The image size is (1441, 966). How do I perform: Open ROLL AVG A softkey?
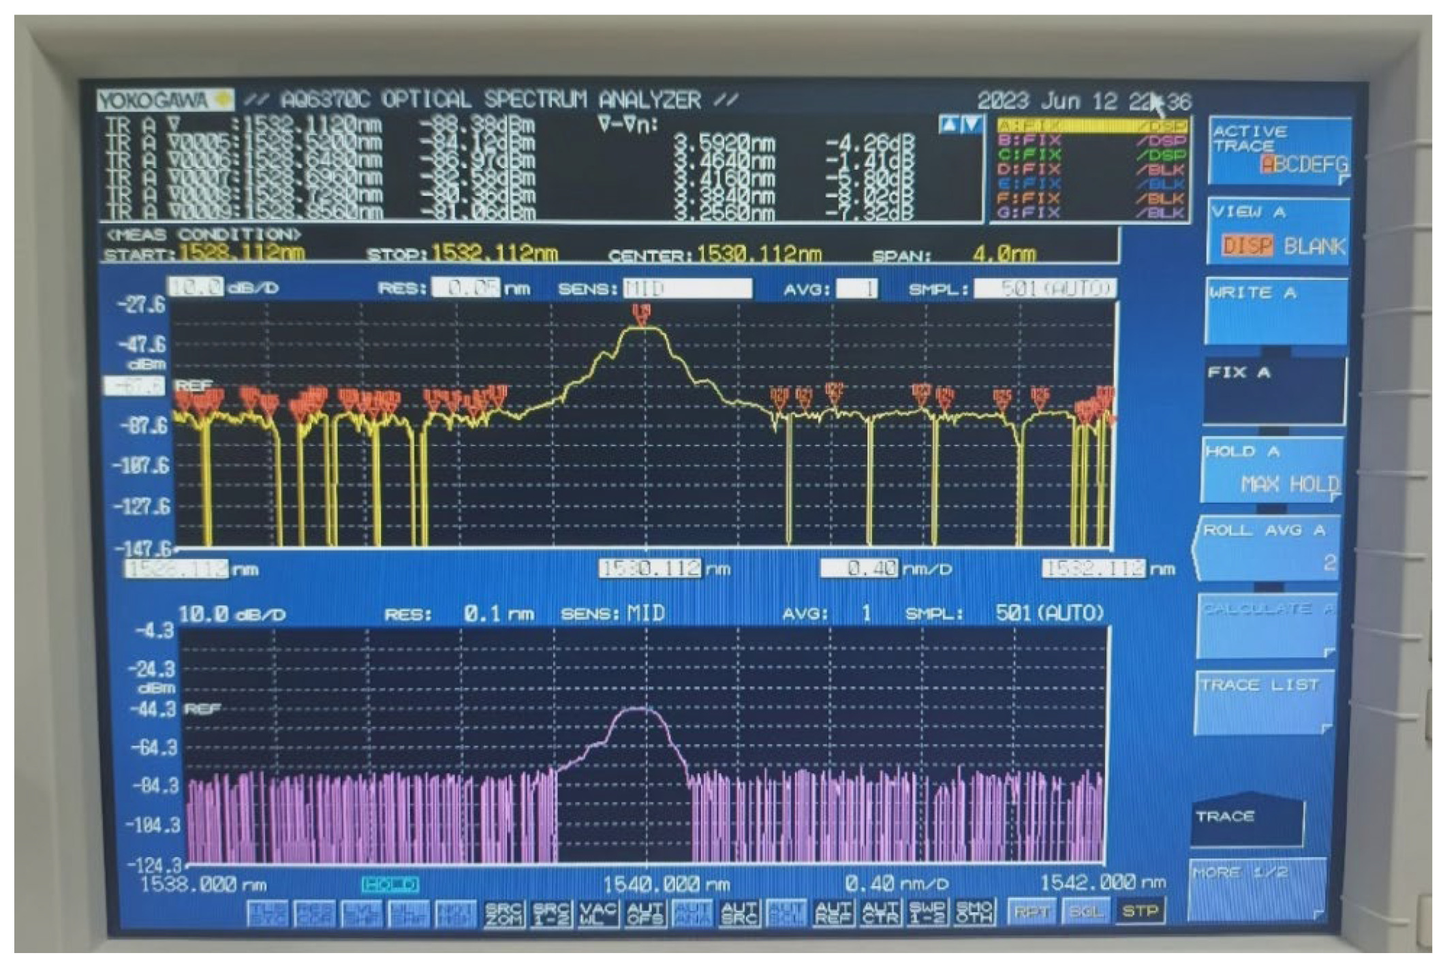(1267, 548)
